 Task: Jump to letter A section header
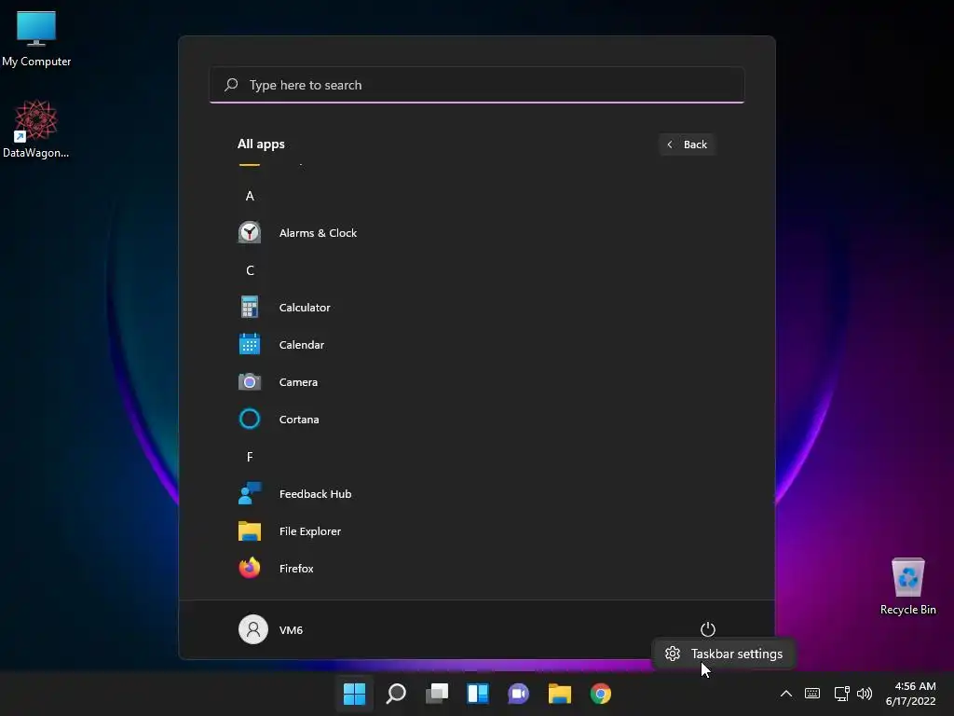[250, 196]
